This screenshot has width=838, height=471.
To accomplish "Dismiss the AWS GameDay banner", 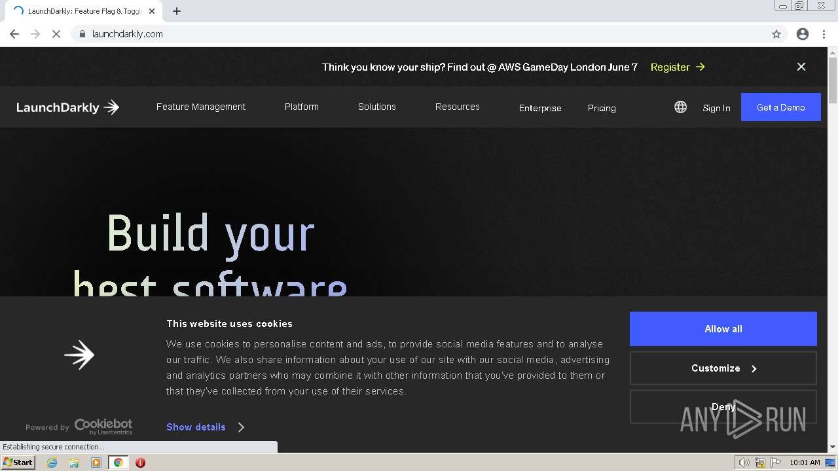I will (x=801, y=67).
